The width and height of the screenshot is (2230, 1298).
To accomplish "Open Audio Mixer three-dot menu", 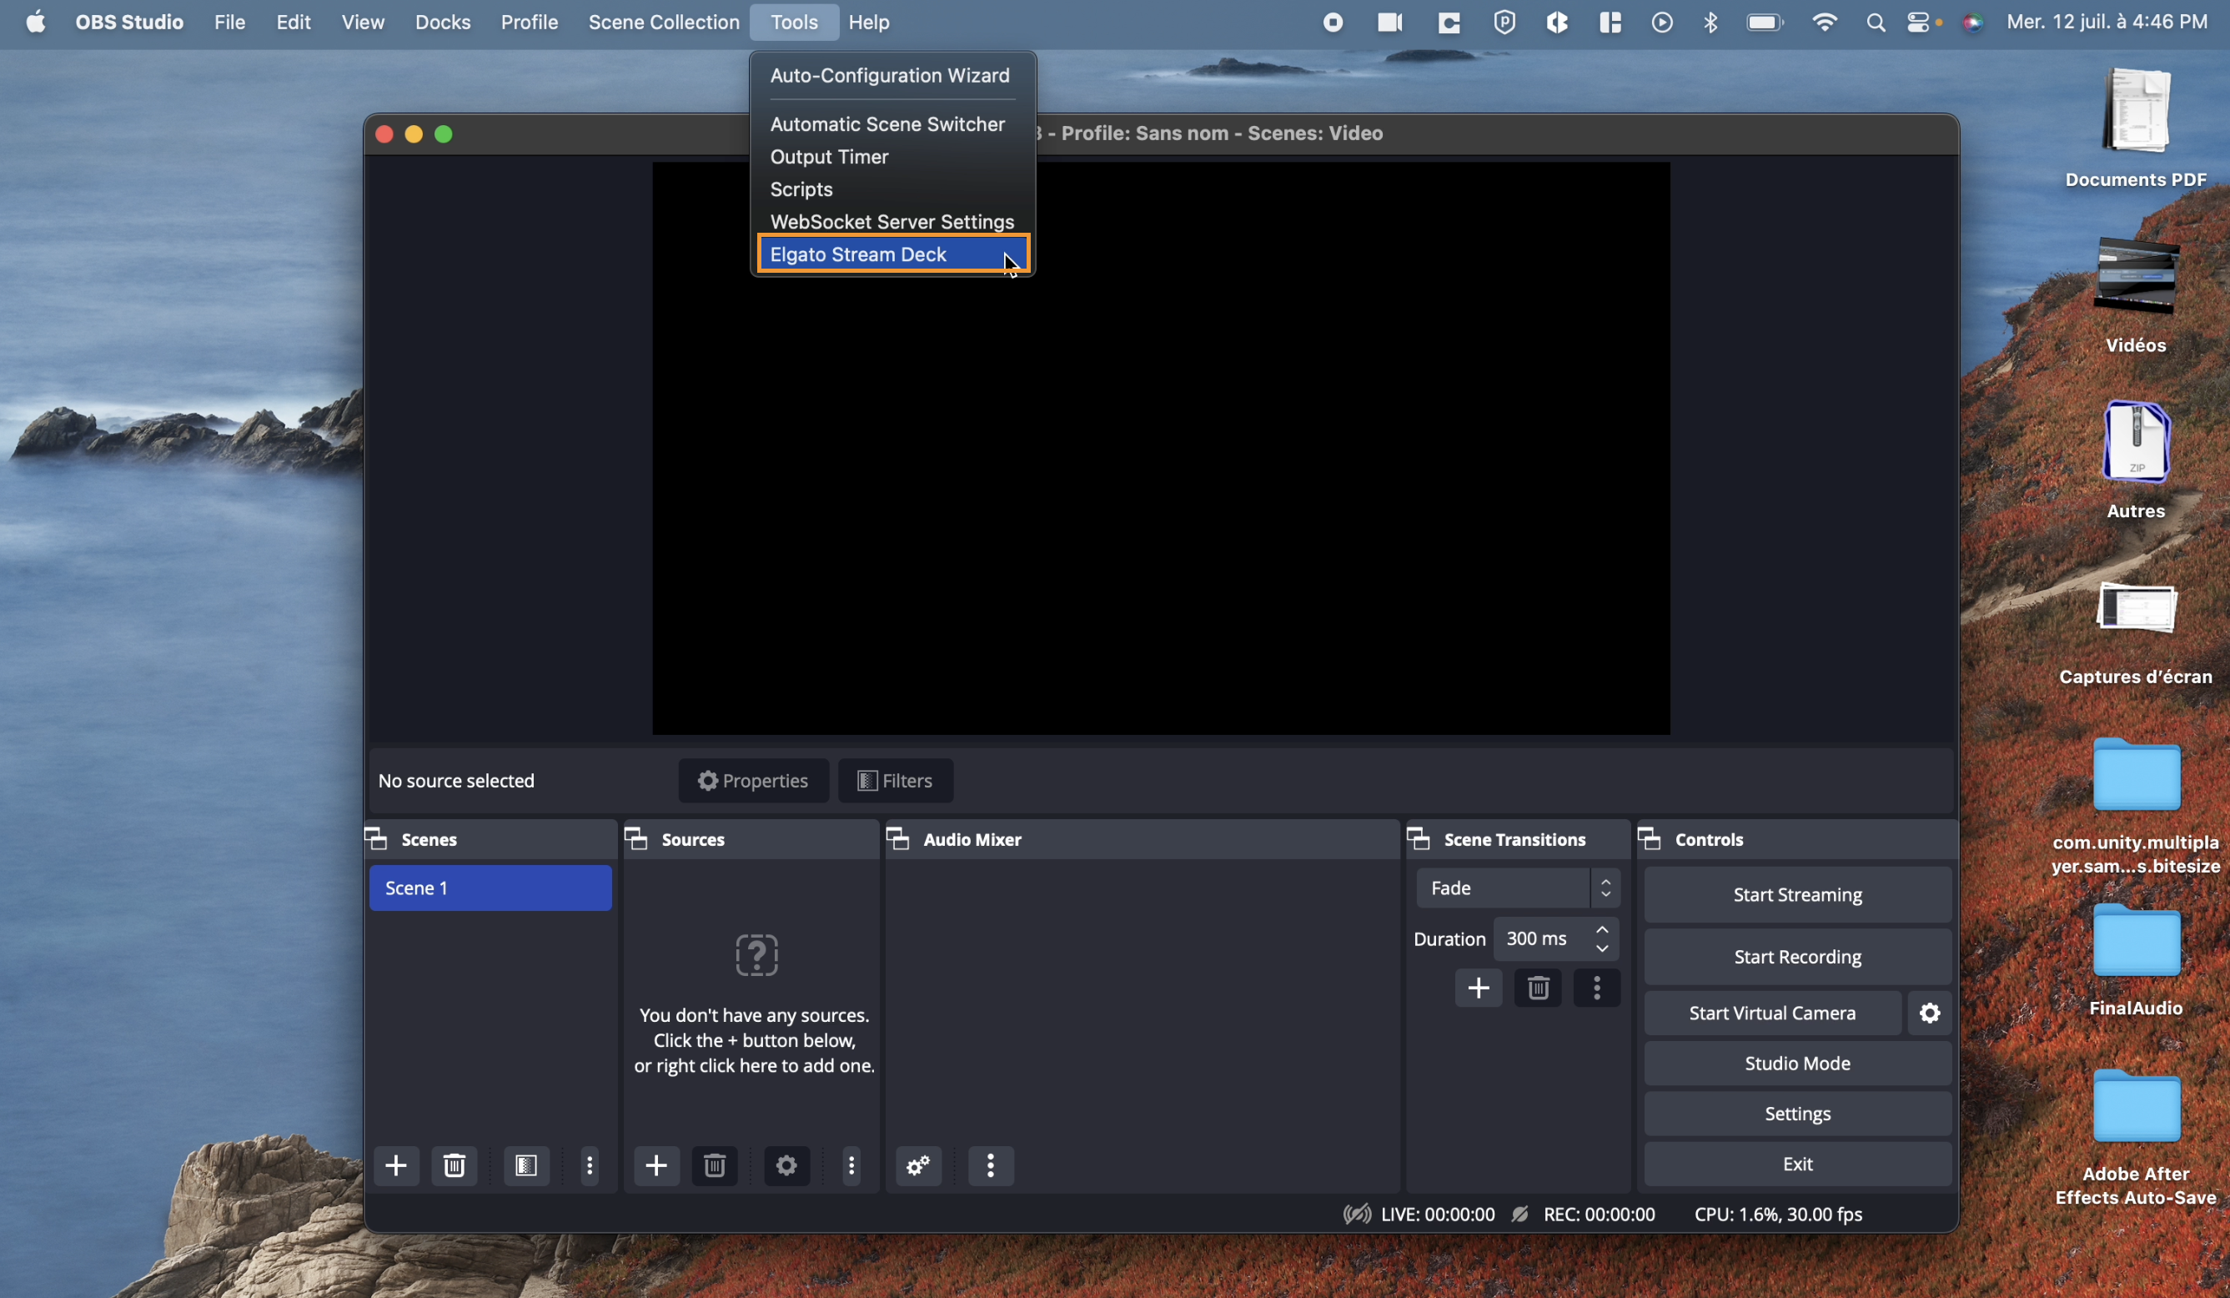I will [990, 1165].
